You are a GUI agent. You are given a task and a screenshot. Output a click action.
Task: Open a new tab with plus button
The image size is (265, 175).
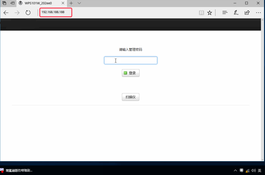[x=71, y=3]
